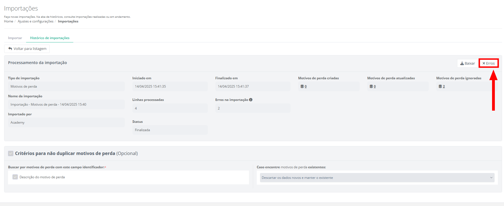Click database icon under Motivos de perda ignoradas
504x206 pixels.
click(440, 87)
